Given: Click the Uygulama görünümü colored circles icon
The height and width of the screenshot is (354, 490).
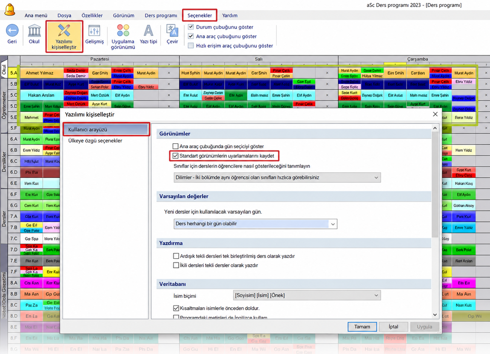Looking at the screenshot, I should pyautogui.click(x=123, y=31).
